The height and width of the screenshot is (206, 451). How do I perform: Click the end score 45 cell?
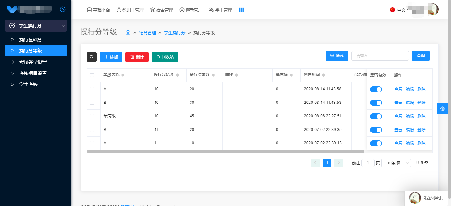[x=204, y=116]
